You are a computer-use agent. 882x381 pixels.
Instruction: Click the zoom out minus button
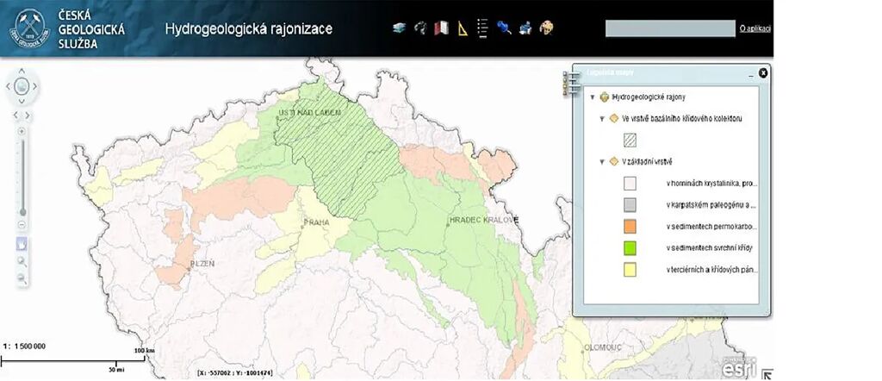22,225
